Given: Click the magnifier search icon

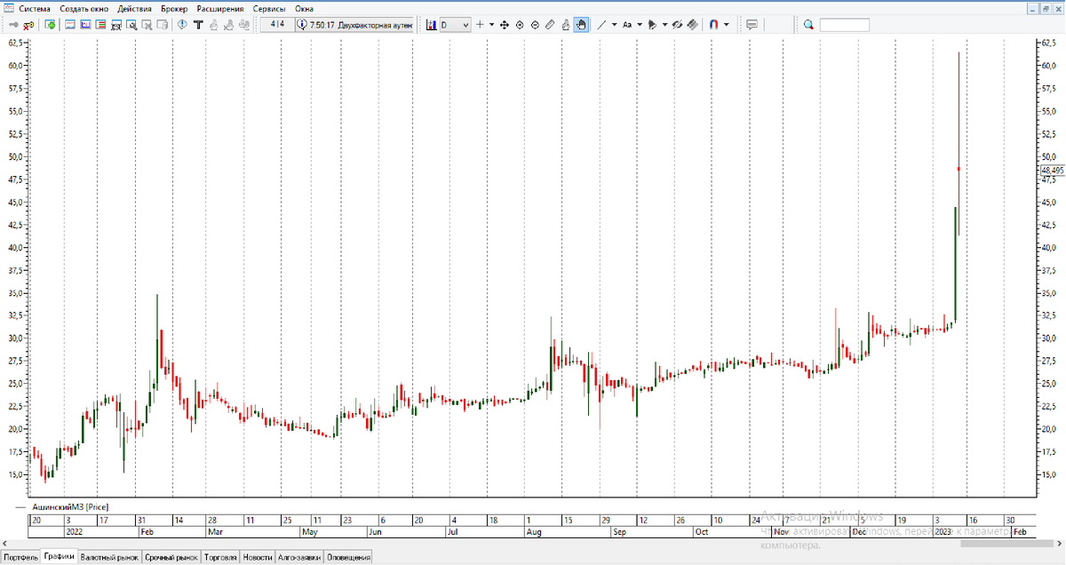Looking at the screenshot, I should tap(808, 25).
